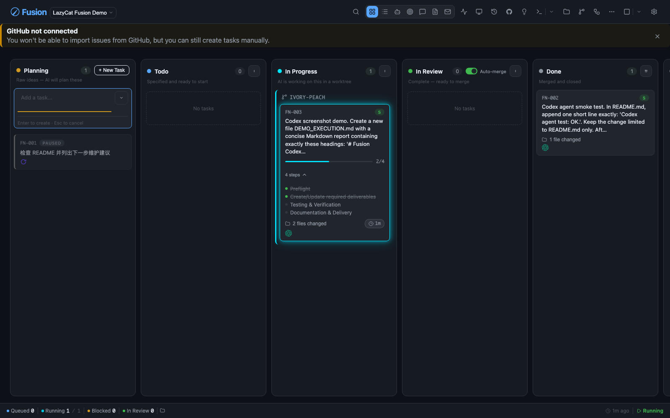This screenshot has height=418, width=670.
Task: Click the S size badge on FN-003
Action: point(379,112)
